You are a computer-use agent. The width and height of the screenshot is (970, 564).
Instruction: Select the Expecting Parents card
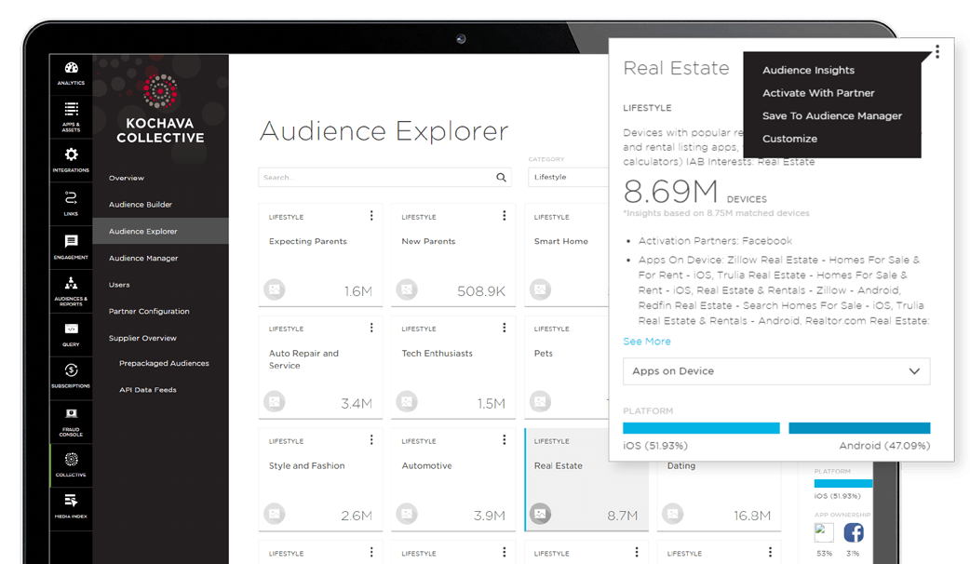[320, 255]
